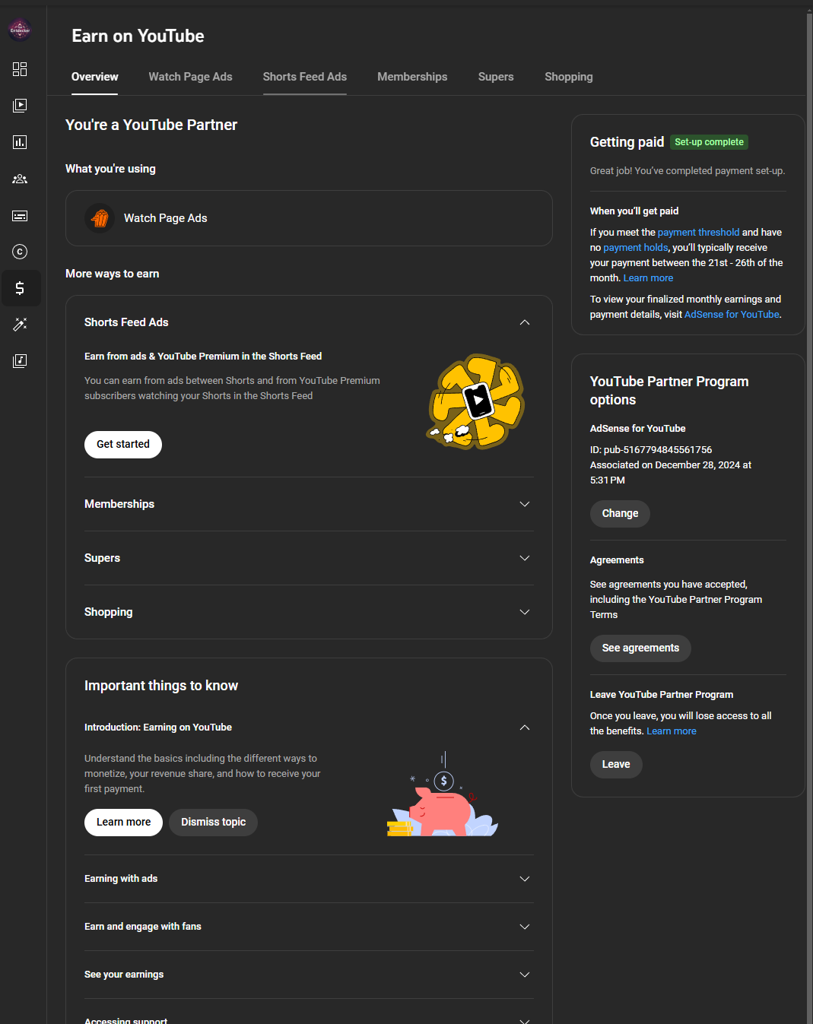Viewport: 813px width, 1024px height.
Task: Select the Earn dollar-sign sidebar icon
Action: (20, 288)
